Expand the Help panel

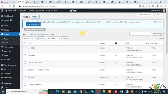coord(159,14)
